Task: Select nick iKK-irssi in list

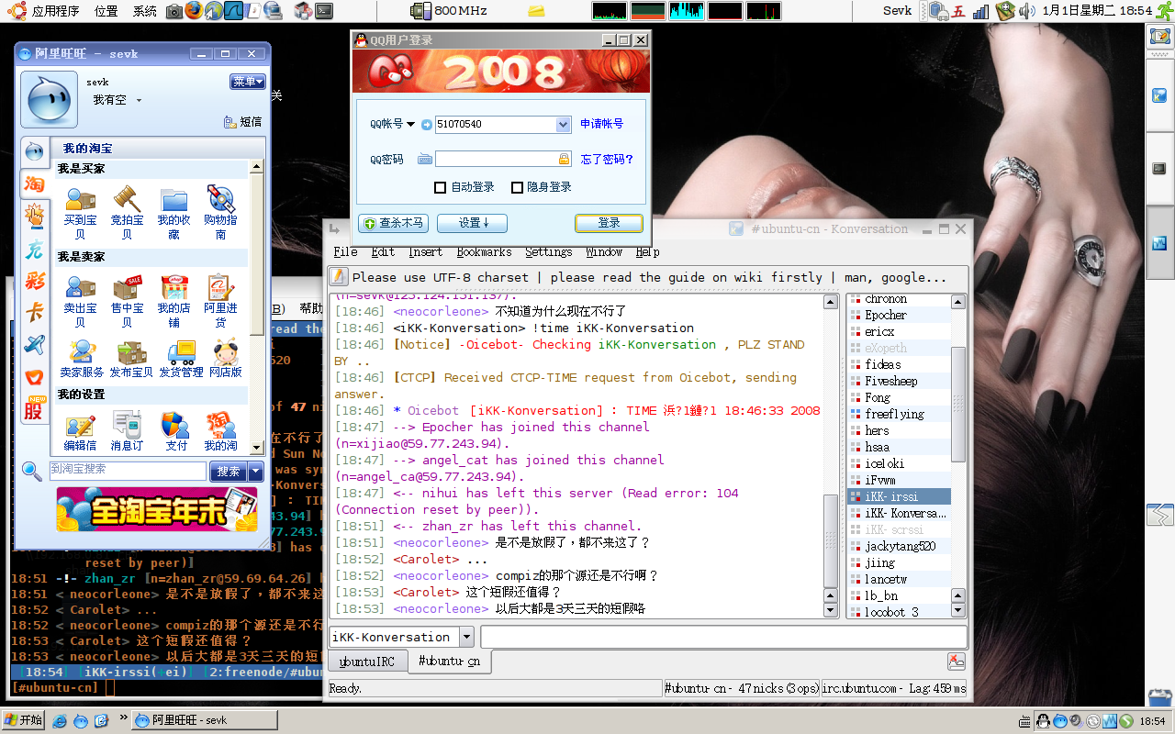Action: coord(899,496)
